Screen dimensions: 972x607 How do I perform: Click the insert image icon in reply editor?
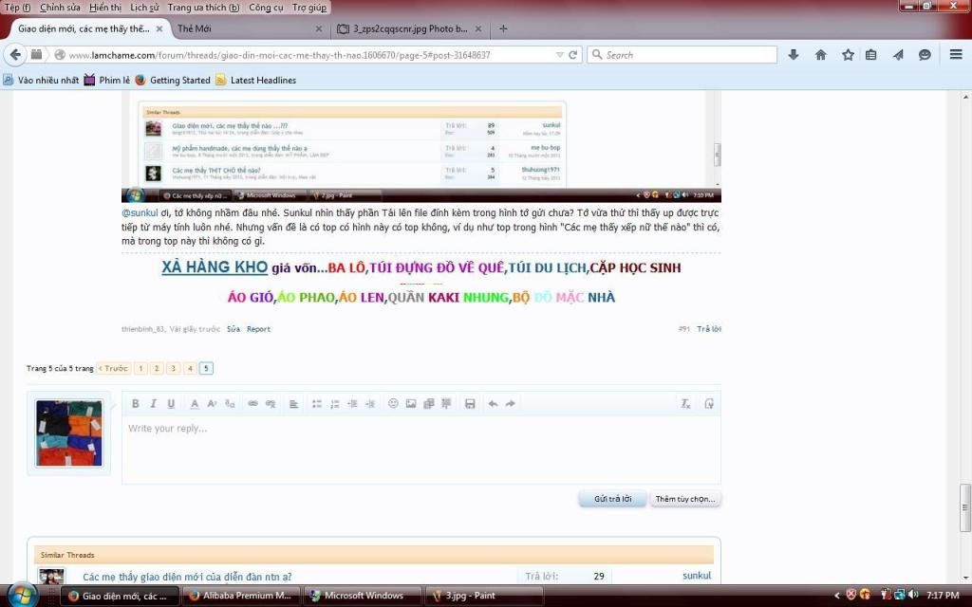coord(411,404)
